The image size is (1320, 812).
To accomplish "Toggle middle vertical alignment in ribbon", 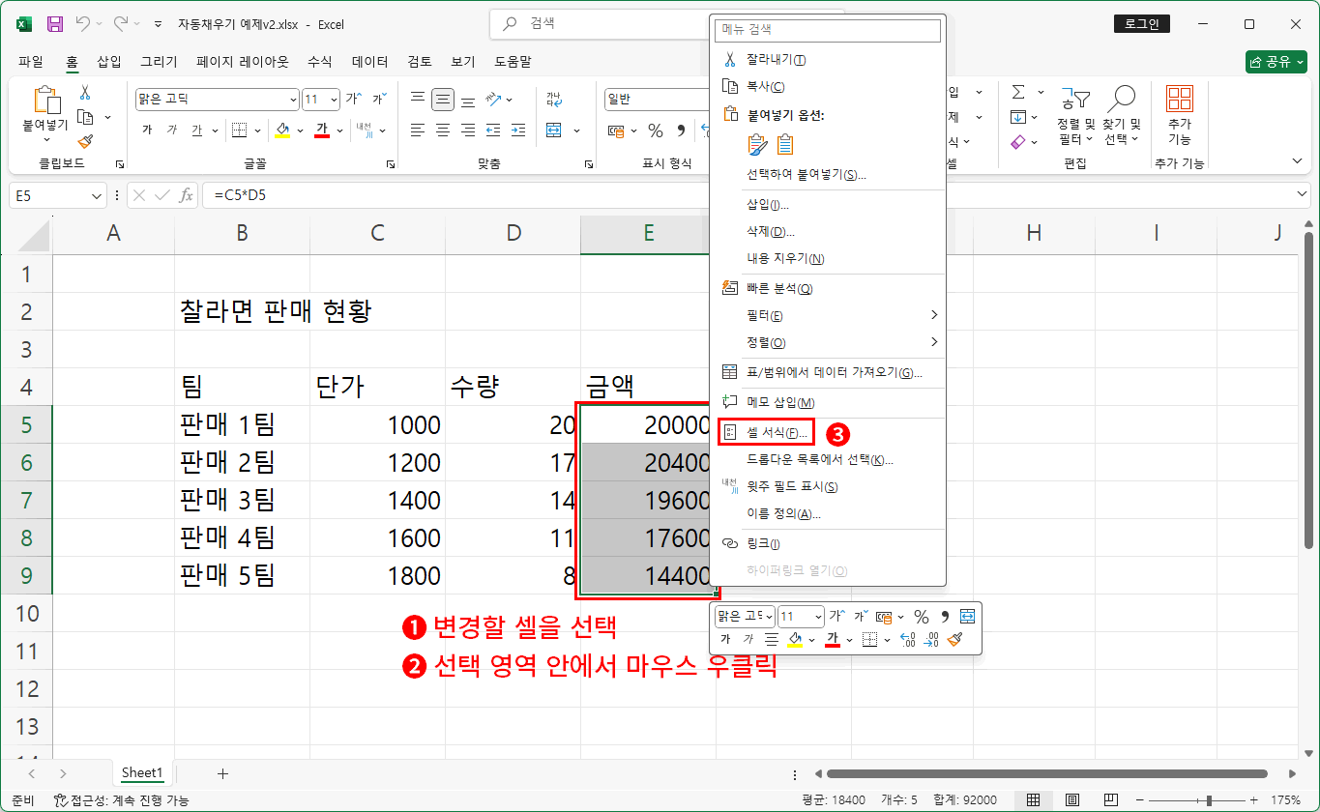I will click(x=443, y=99).
